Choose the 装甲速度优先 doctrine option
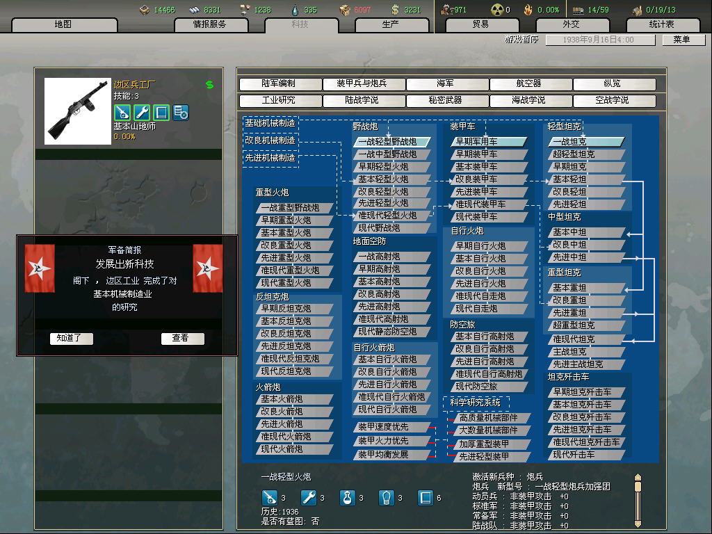The height and width of the screenshot is (534, 712). point(391,428)
